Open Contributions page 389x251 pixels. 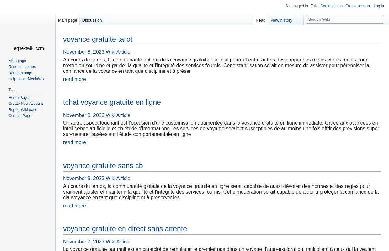click(331, 6)
